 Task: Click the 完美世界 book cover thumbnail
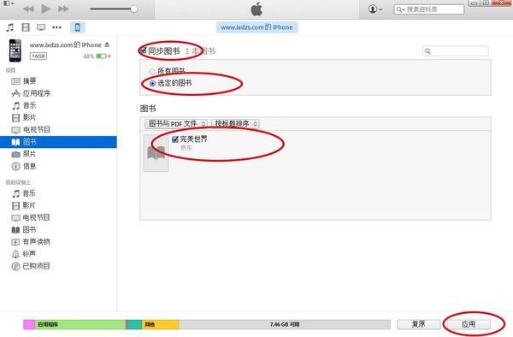tap(156, 153)
